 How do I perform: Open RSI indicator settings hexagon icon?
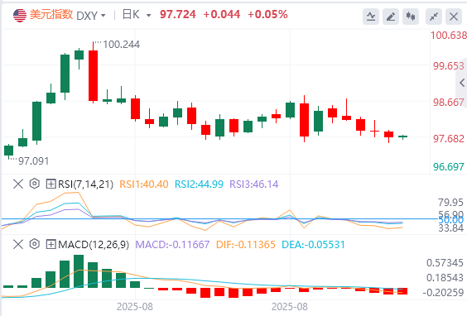tap(35, 184)
